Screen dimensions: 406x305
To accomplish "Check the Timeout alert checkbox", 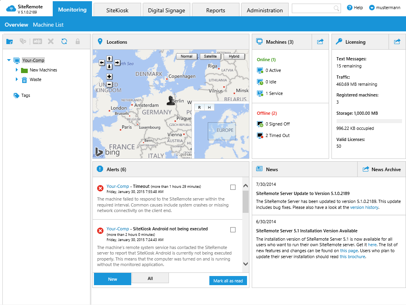I will pyautogui.click(x=233, y=187).
